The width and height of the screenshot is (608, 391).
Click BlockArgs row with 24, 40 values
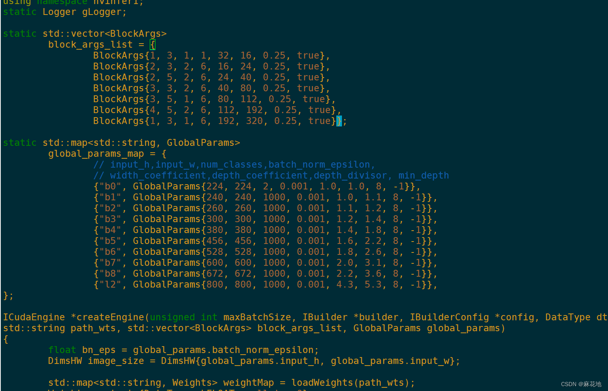coord(212,77)
